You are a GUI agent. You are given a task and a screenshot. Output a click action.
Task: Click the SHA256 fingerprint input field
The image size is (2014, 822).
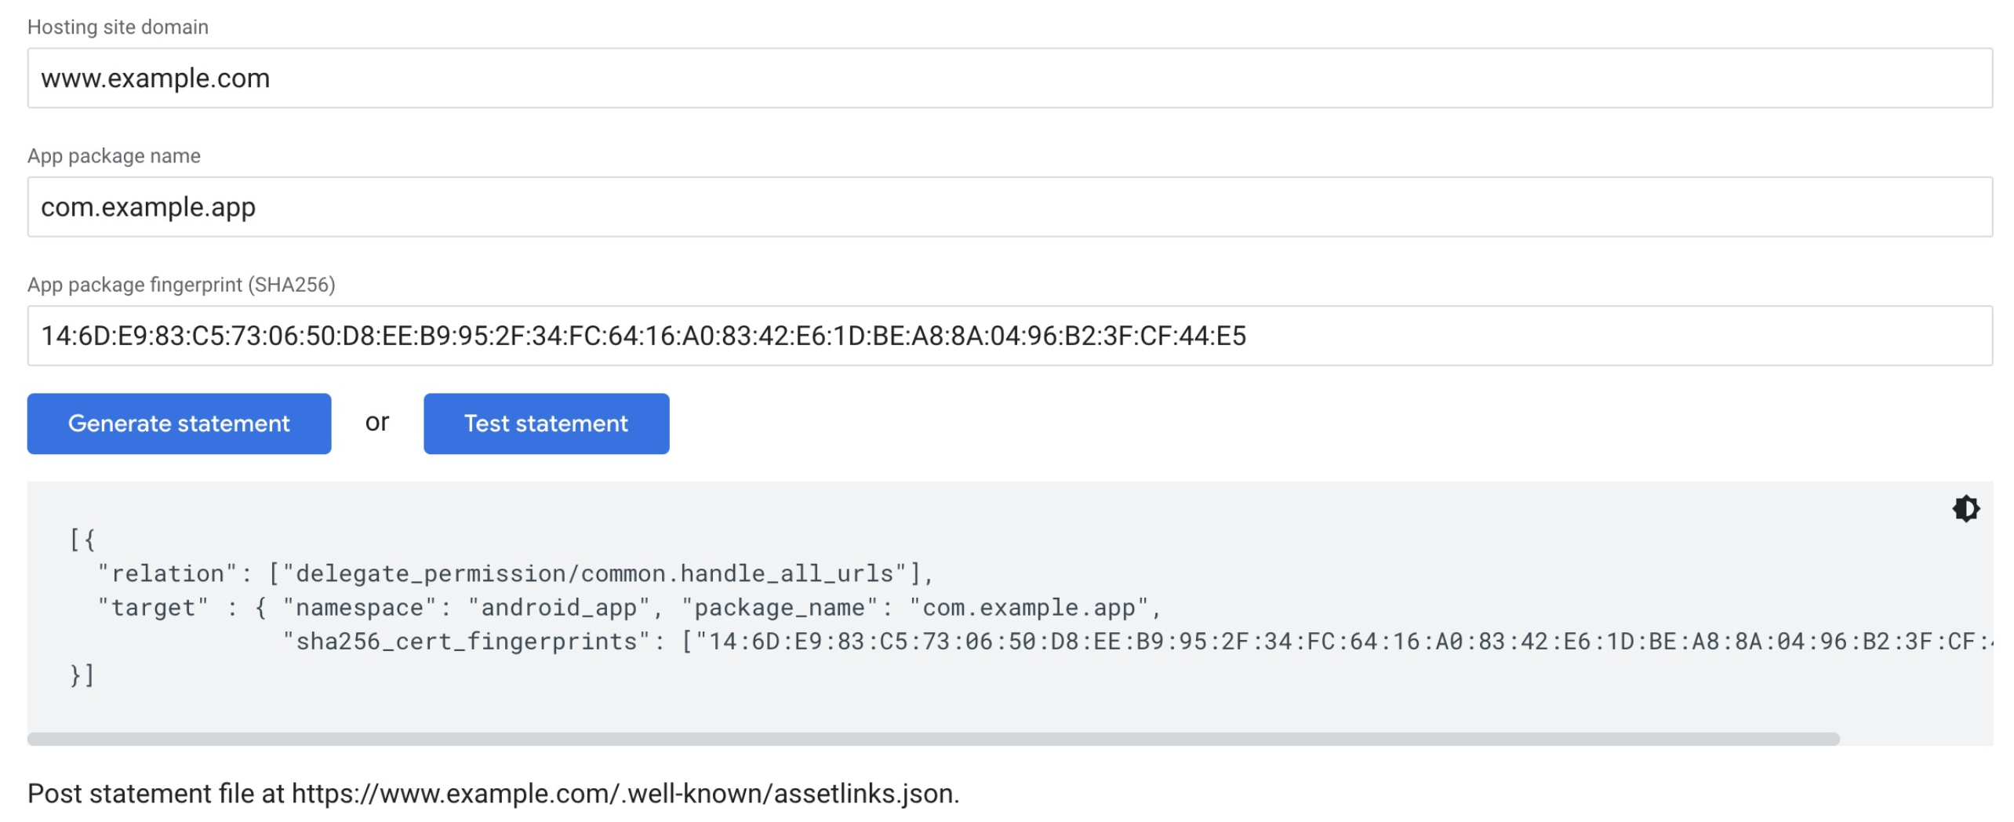click(1009, 336)
